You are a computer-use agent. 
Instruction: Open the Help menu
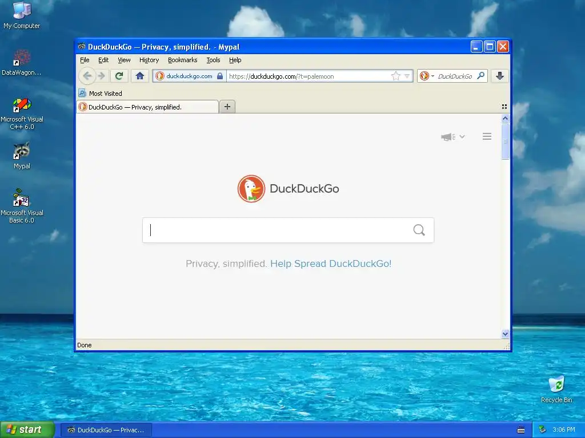(x=235, y=60)
